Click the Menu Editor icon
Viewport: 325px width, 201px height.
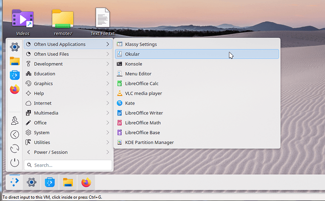pyautogui.click(x=120, y=73)
